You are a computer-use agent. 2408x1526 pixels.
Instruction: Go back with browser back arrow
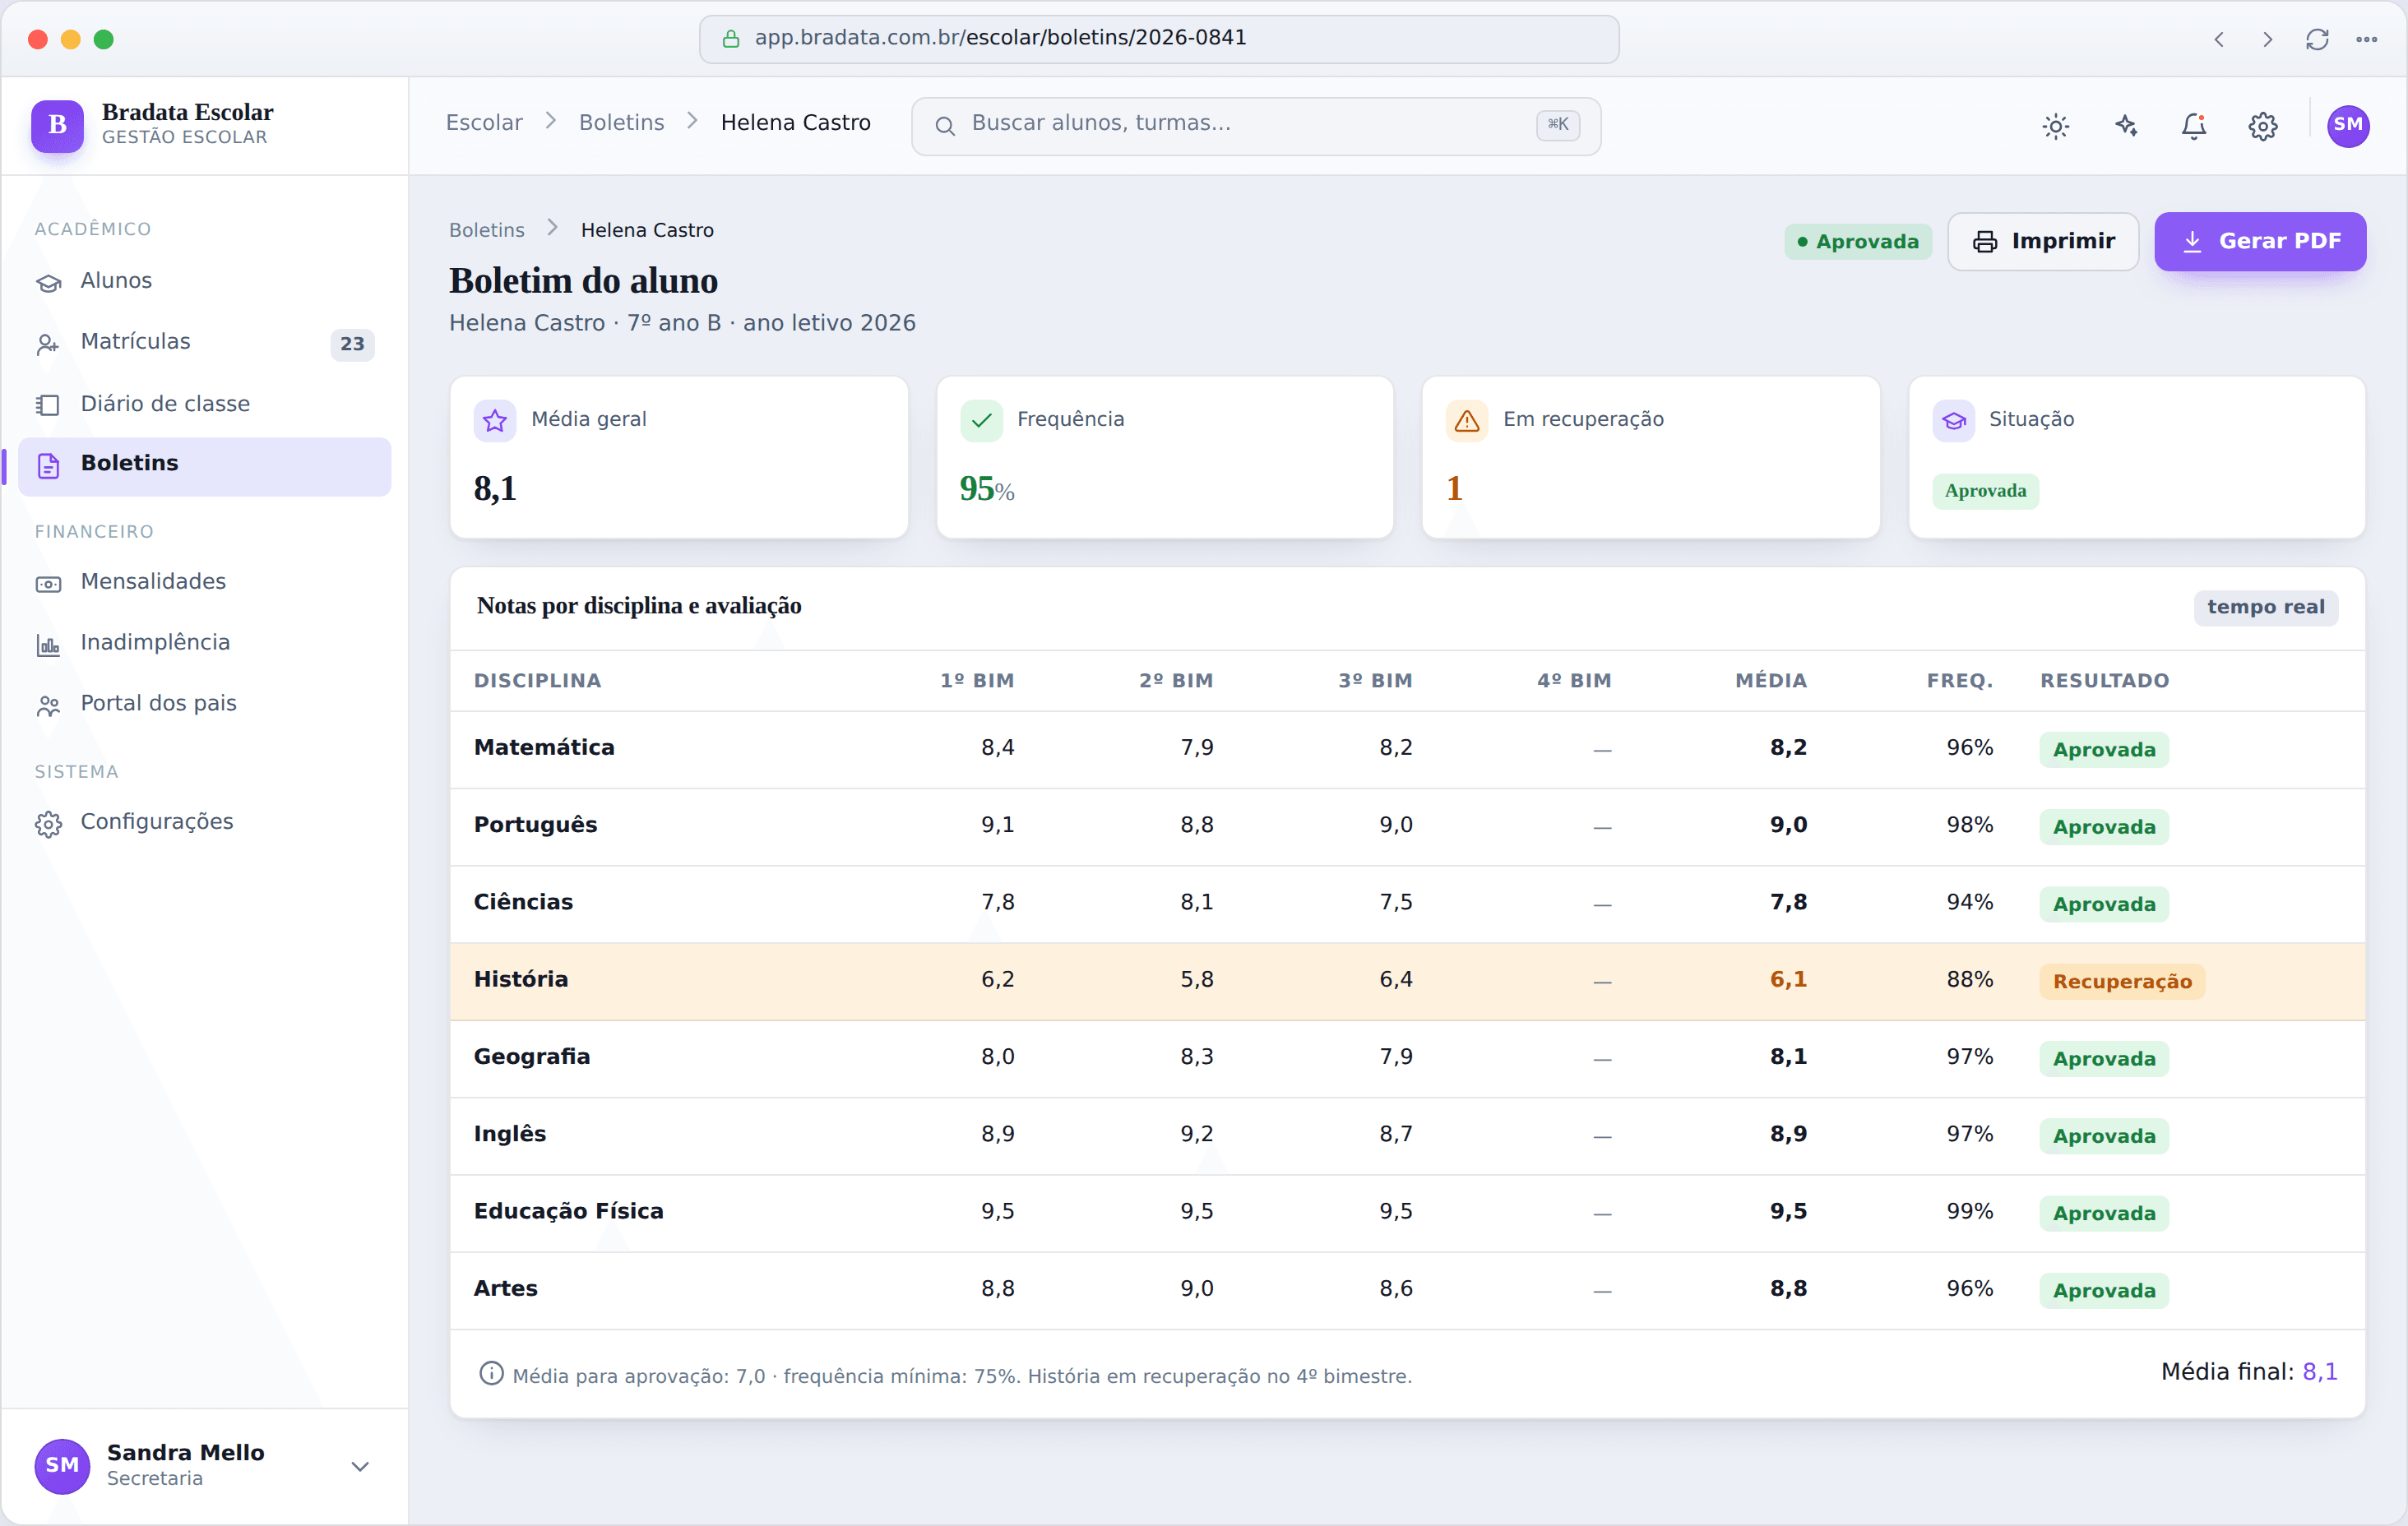2219,39
